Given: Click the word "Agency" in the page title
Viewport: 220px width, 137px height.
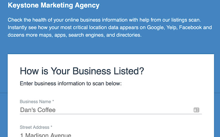Looking at the screenshot, I should 89,5.
